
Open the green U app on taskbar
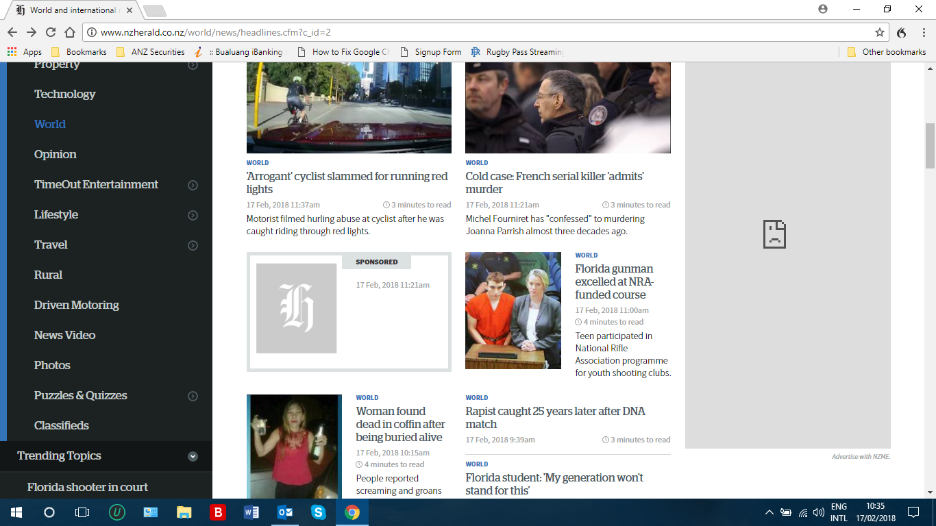117,512
